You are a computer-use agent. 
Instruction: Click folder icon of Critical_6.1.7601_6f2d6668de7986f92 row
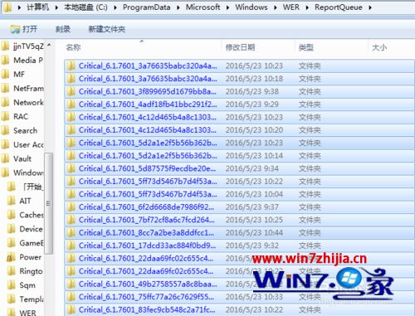point(71,207)
